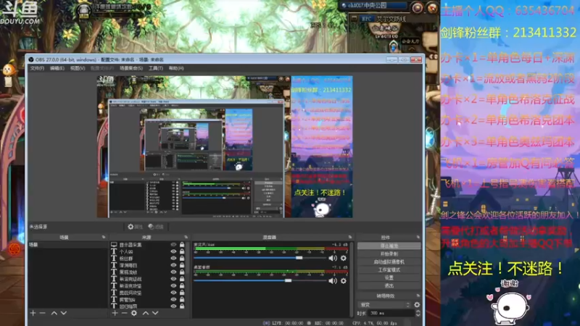Move scene down in the scenes panel
Screen dimensions: 580x326
point(64,313)
